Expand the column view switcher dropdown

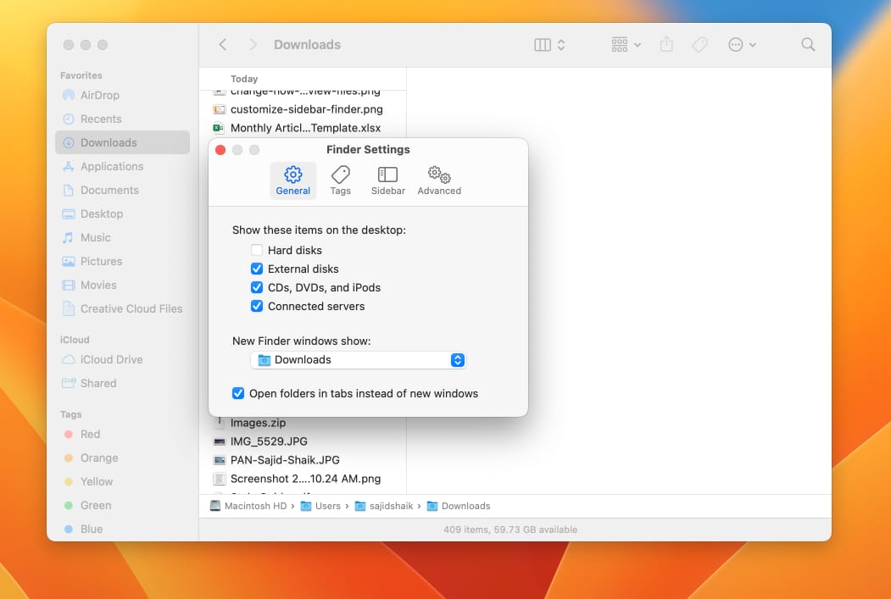(x=550, y=45)
